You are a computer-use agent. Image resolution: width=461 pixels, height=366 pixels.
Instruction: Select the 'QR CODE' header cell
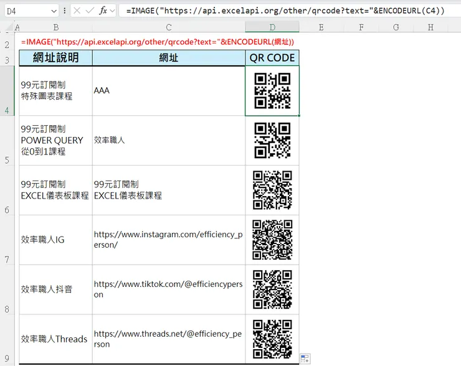coord(272,58)
